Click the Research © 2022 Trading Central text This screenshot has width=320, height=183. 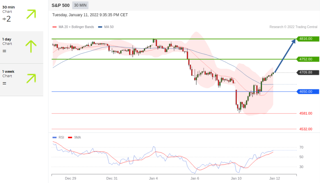293,27
